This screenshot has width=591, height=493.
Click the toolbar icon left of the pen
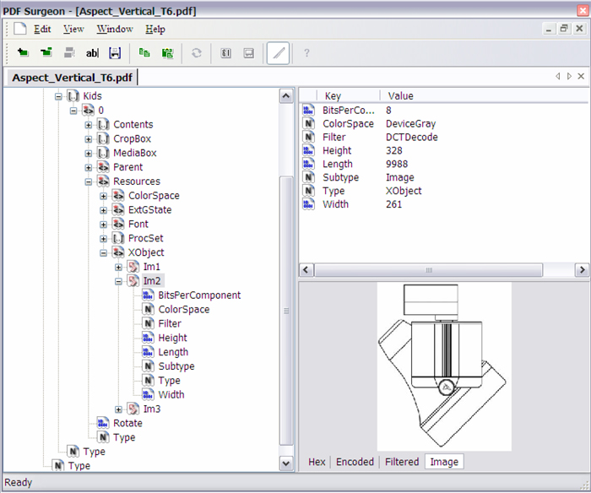[249, 53]
